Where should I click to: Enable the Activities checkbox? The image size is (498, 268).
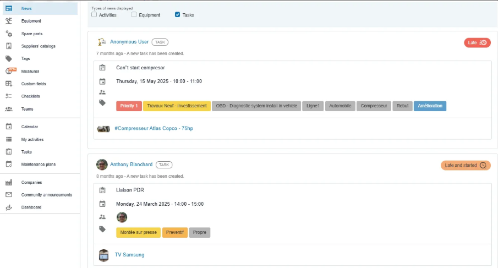click(94, 15)
